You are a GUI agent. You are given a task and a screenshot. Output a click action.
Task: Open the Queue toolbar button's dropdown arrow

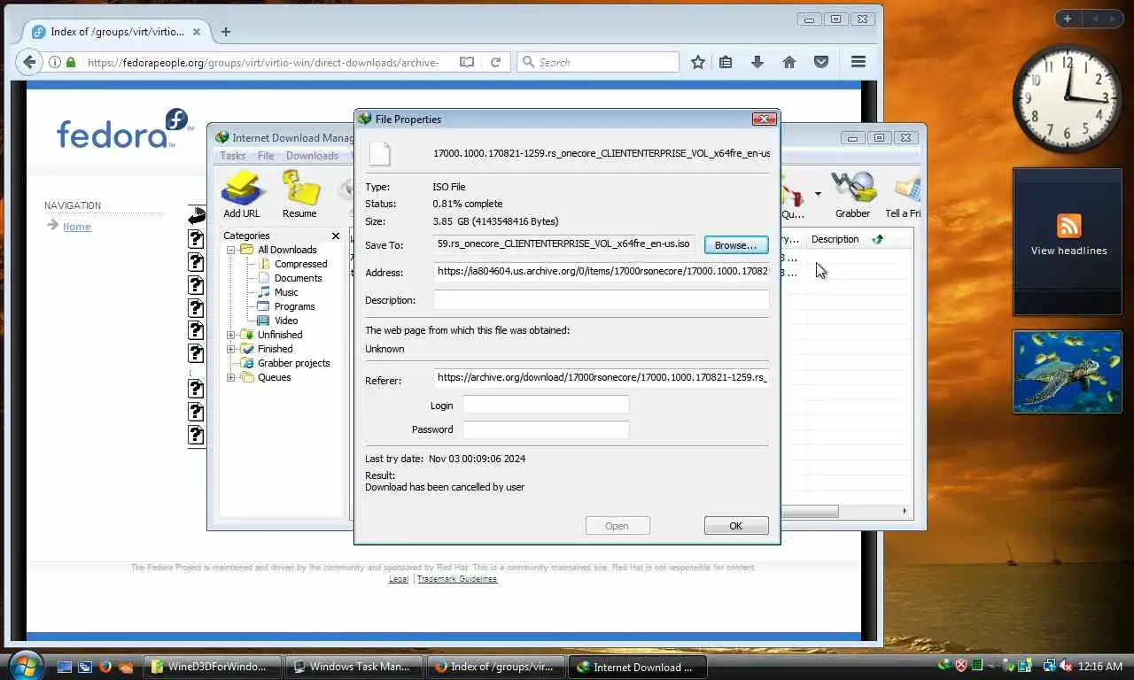[x=818, y=194]
